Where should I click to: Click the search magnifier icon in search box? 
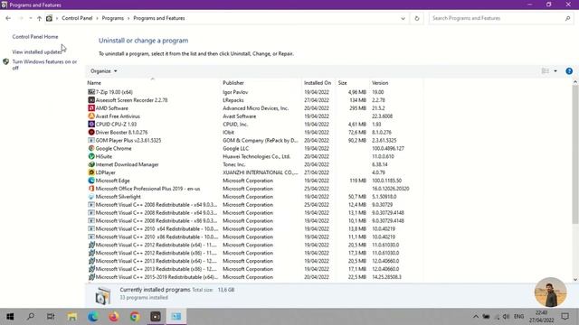pyautogui.click(x=567, y=18)
